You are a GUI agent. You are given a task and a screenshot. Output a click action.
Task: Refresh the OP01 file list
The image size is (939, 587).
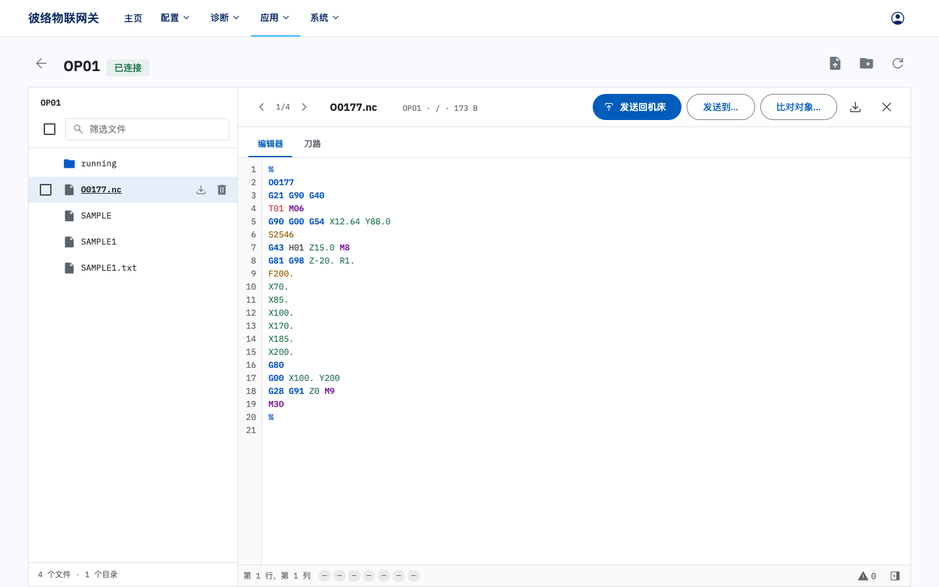[x=897, y=63]
